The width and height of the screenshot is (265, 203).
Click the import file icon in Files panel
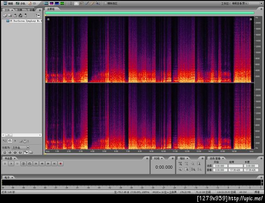coord(4,15)
